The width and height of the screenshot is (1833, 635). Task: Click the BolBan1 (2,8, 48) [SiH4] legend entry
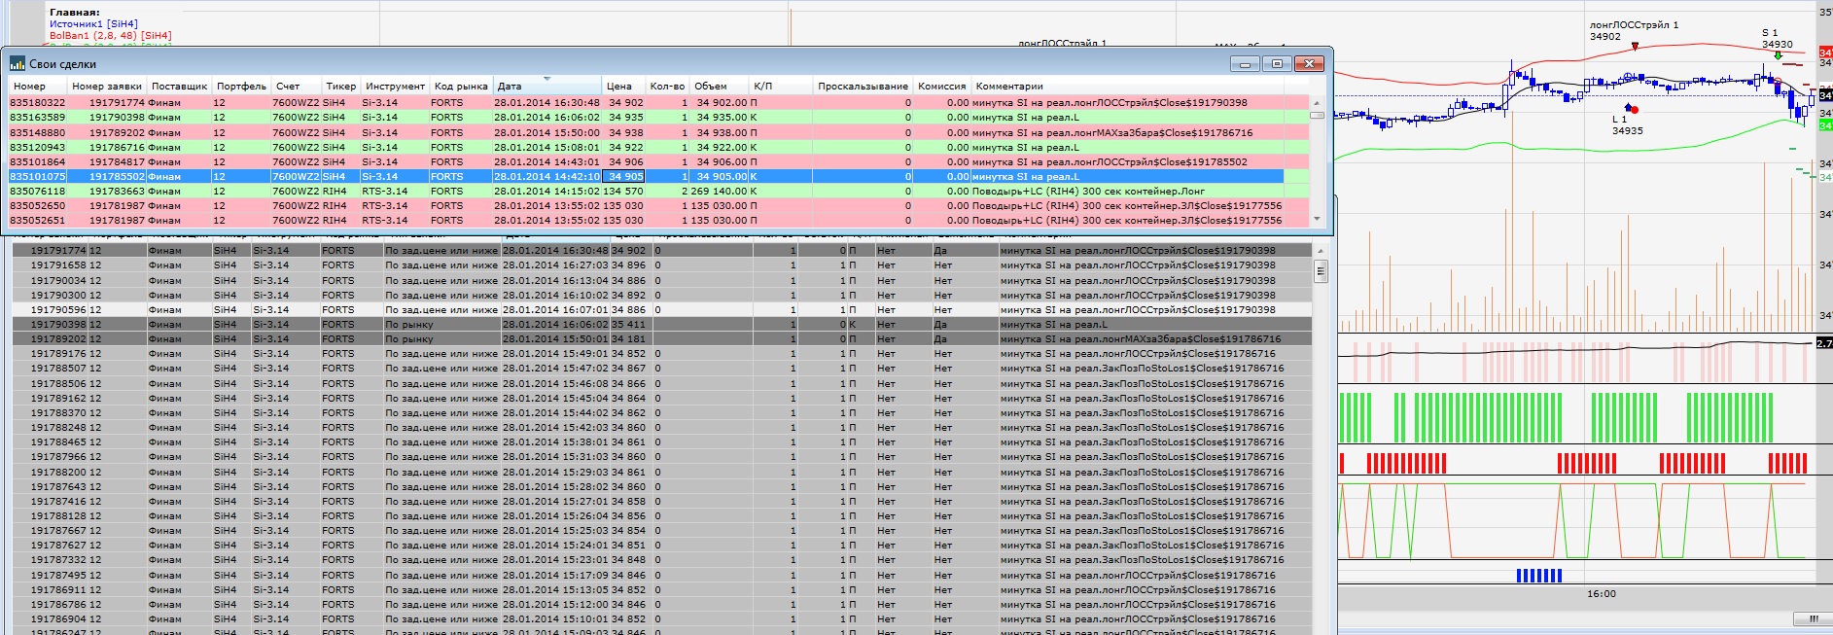(111, 35)
